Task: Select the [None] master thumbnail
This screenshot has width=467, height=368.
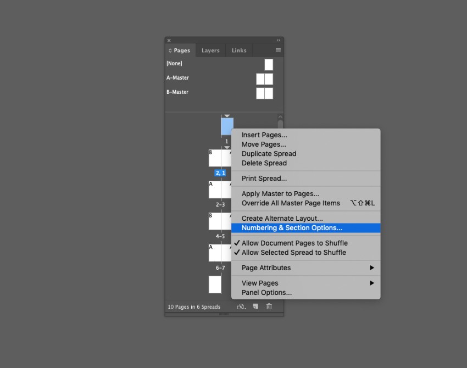Action: [x=269, y=65]
